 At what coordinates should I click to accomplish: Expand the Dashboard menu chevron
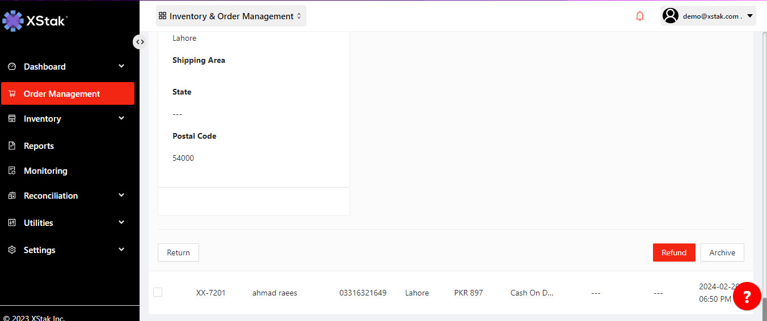(x=121, y=66)
